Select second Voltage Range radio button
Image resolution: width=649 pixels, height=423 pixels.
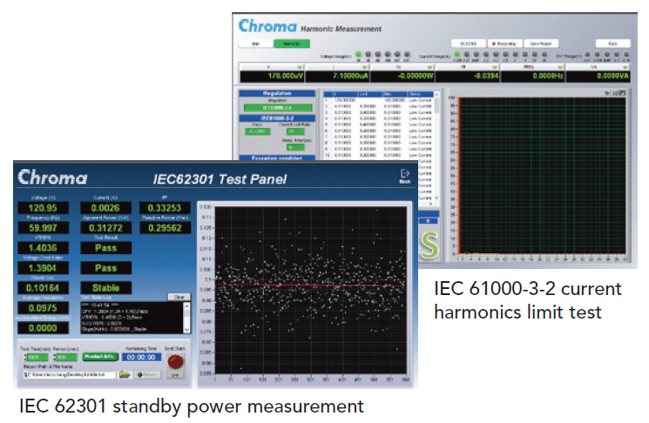pos(368,54)
